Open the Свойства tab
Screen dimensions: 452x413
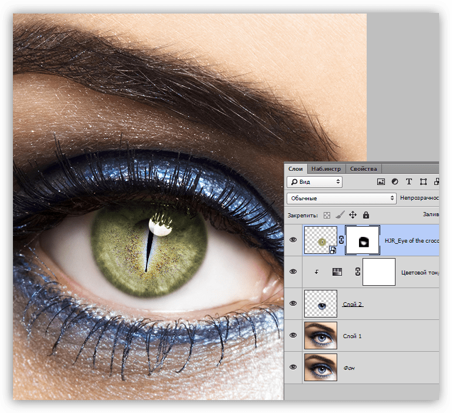(363, 169)
